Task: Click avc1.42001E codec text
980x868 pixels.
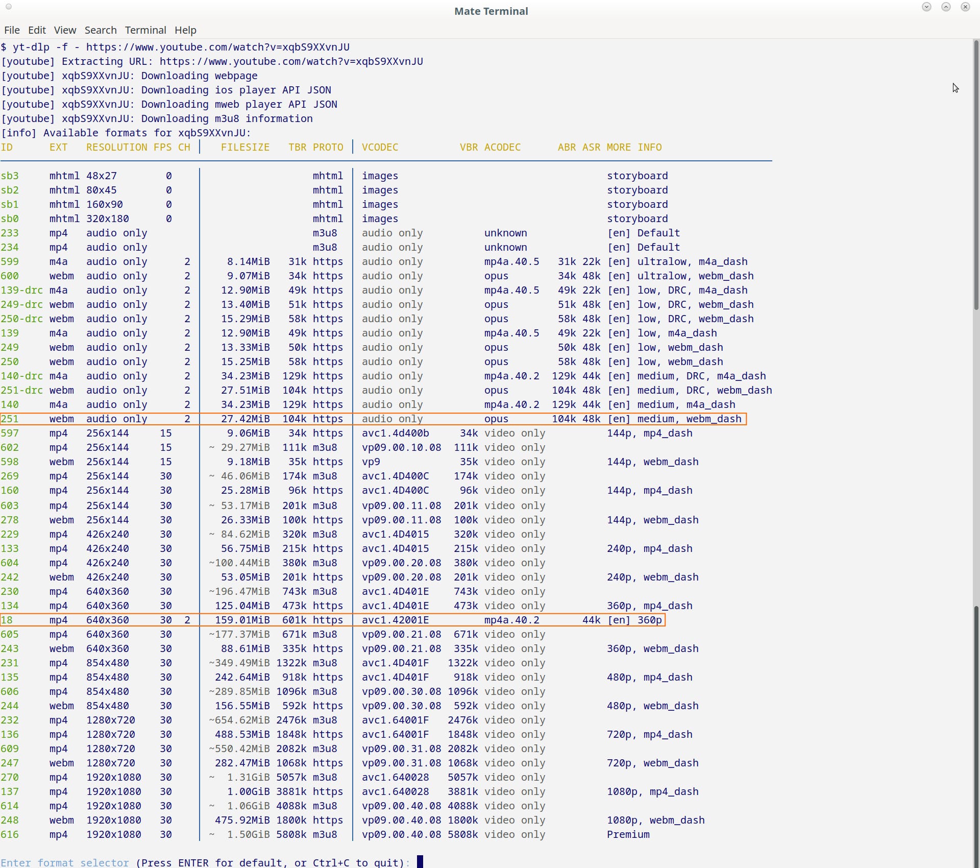Action: [x=396, y=620]
